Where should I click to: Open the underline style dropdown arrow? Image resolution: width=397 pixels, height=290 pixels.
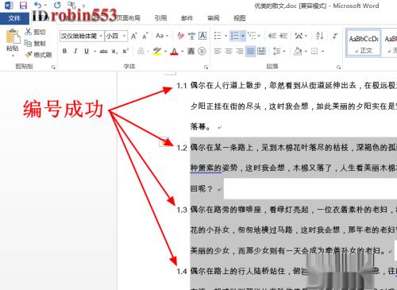pos(94,52)
